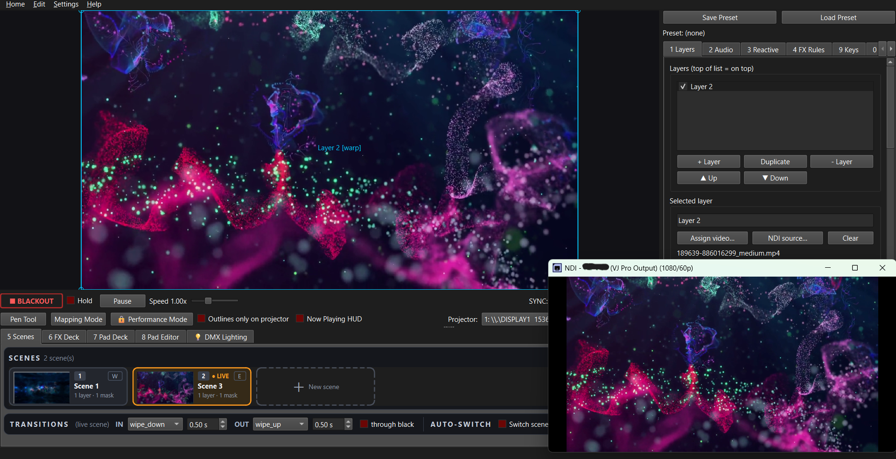Image resolution: width=896 pixels, height=459 pixels.
Task: Select the Scene 1 thumbnail
Action: [x=42, y=387]
